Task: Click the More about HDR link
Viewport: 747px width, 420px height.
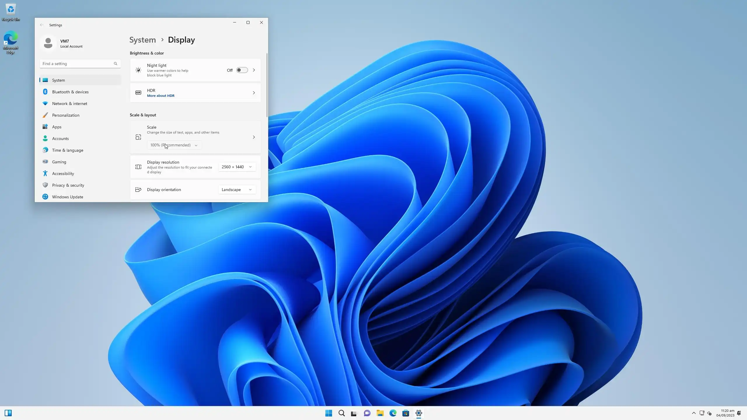Action: tap(161, 96)
